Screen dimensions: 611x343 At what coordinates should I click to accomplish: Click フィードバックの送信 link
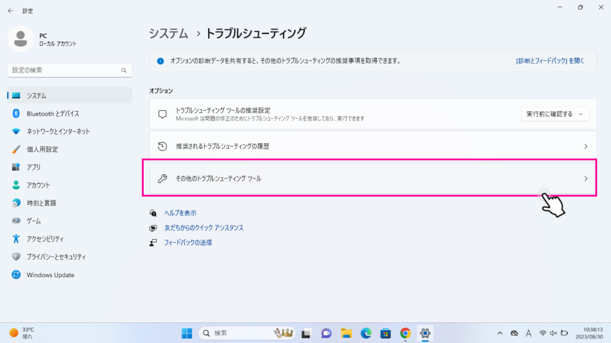coord(187,243)
